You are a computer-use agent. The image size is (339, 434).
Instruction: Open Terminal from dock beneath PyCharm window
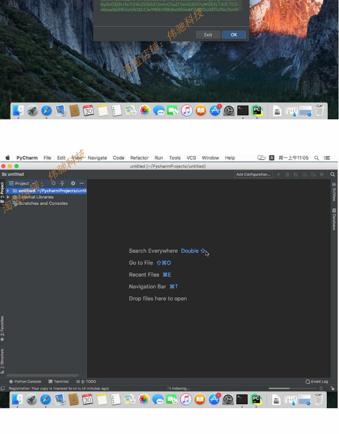pos(242,400)
